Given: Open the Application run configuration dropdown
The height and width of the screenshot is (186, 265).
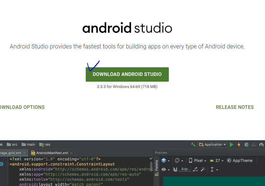Looking at the screenshot, I should coord(212,144).
